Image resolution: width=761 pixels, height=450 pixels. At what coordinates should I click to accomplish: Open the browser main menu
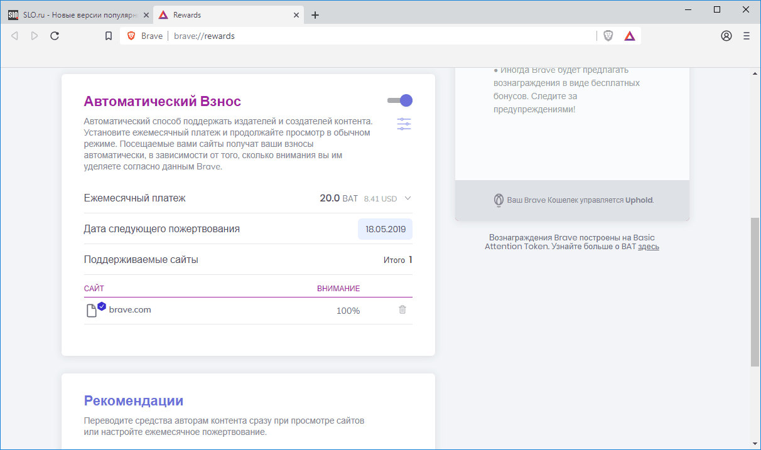pyautogui.click(x=747, y=36)
